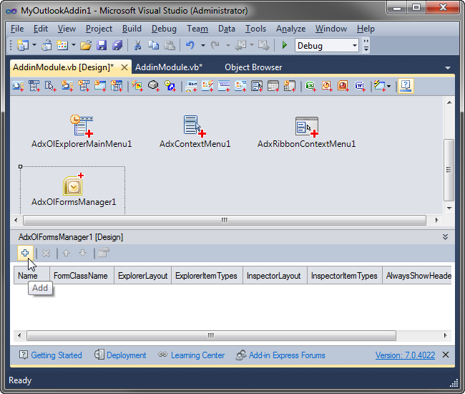Viewport: 465px width, 394px height.
Task: Open the New Project dropdown arrow
Action: point(34,45)
